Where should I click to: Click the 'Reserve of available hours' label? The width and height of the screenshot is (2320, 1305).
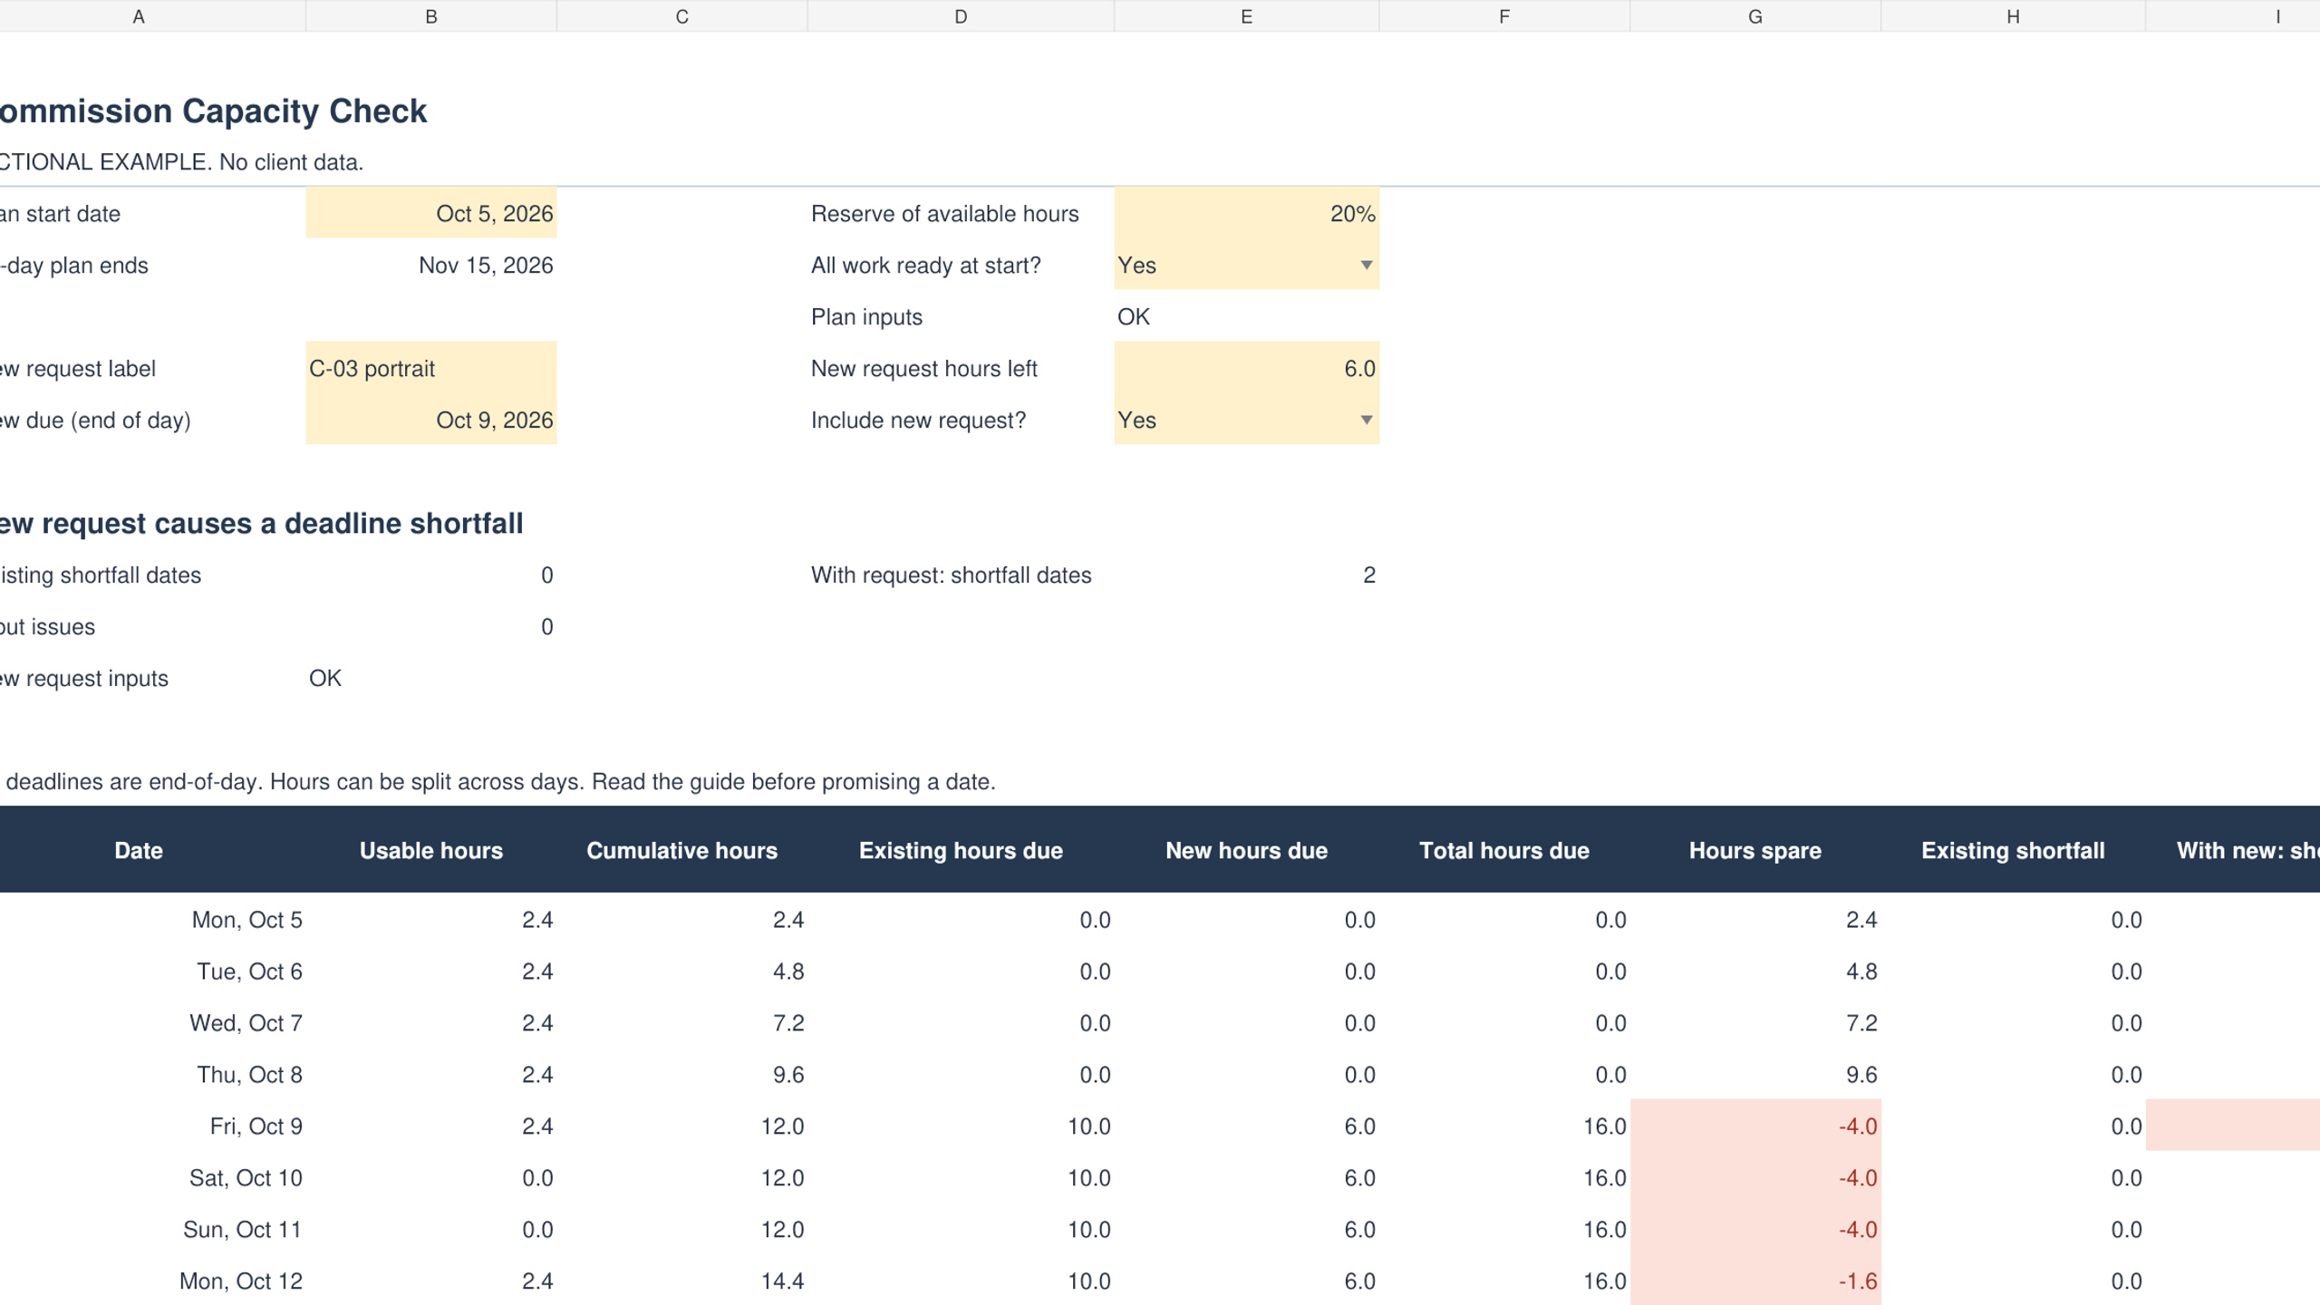[945, 214]
